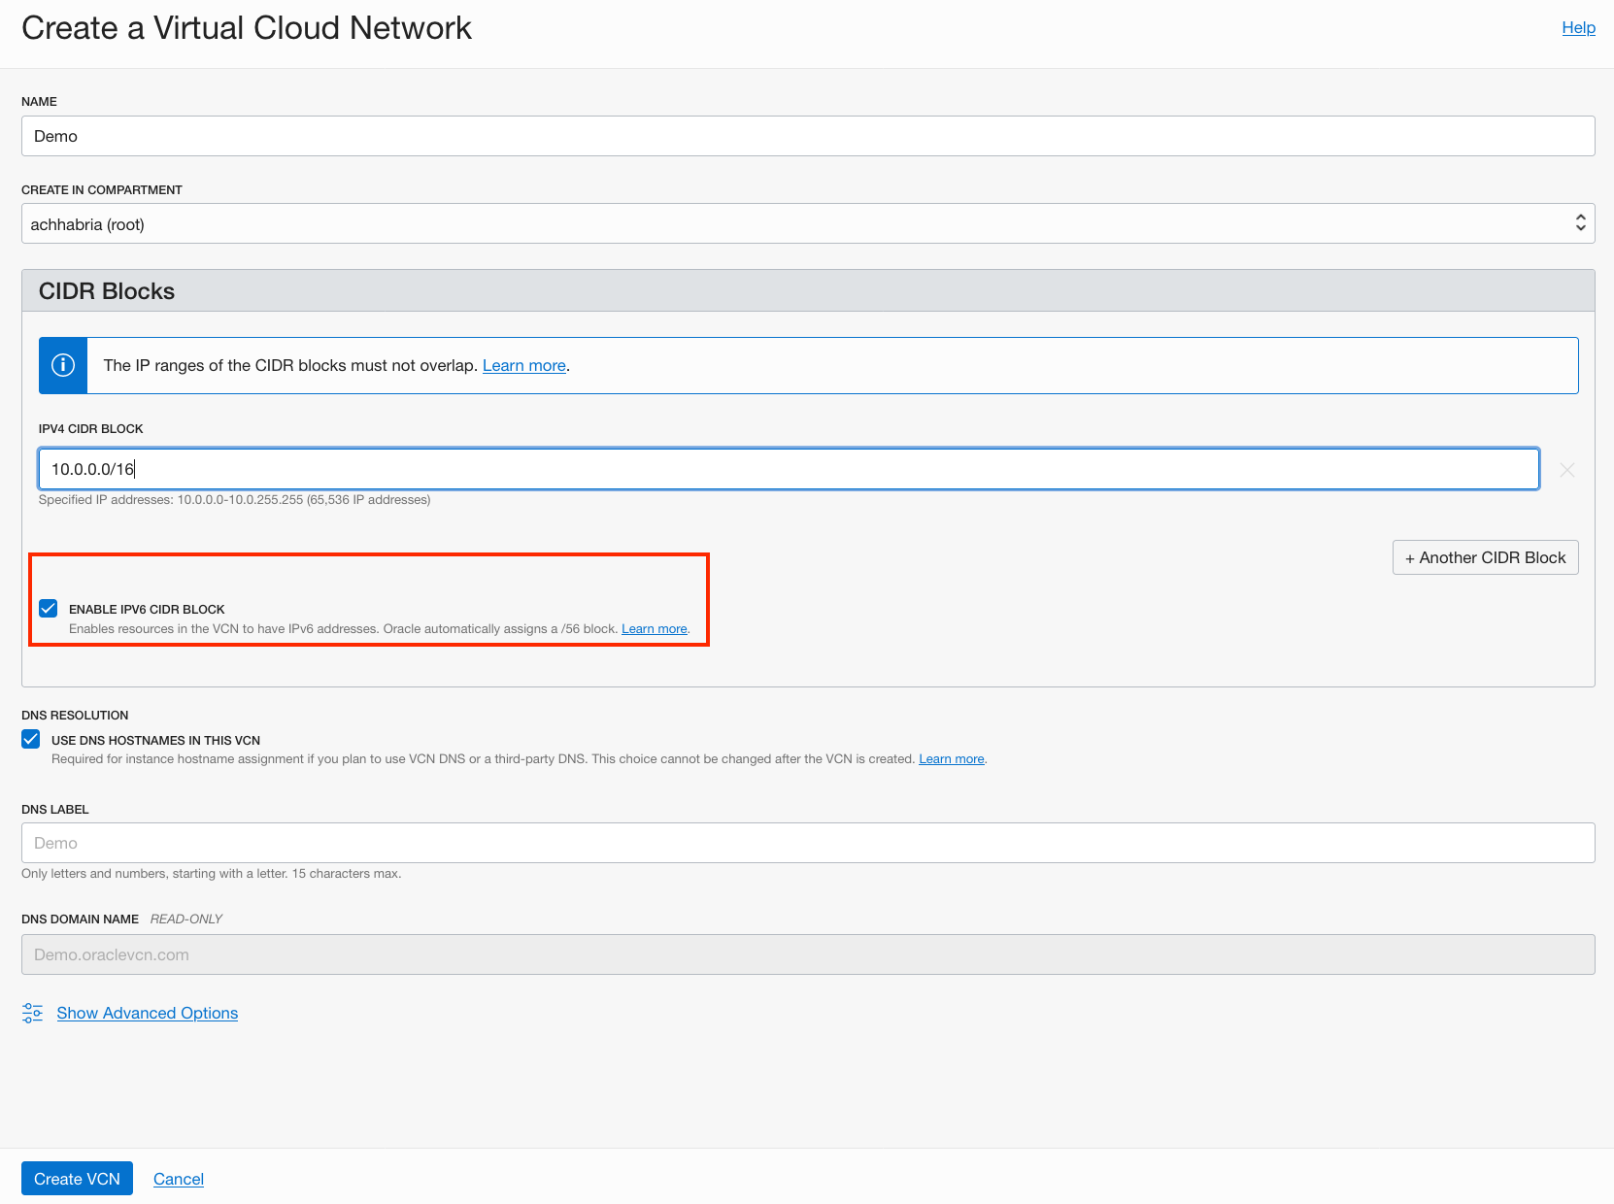Screen dimensions: 1614x1204
Task: Click the CIDR Blocks section header
Action: pyautogui.click(x=107, y=290)
